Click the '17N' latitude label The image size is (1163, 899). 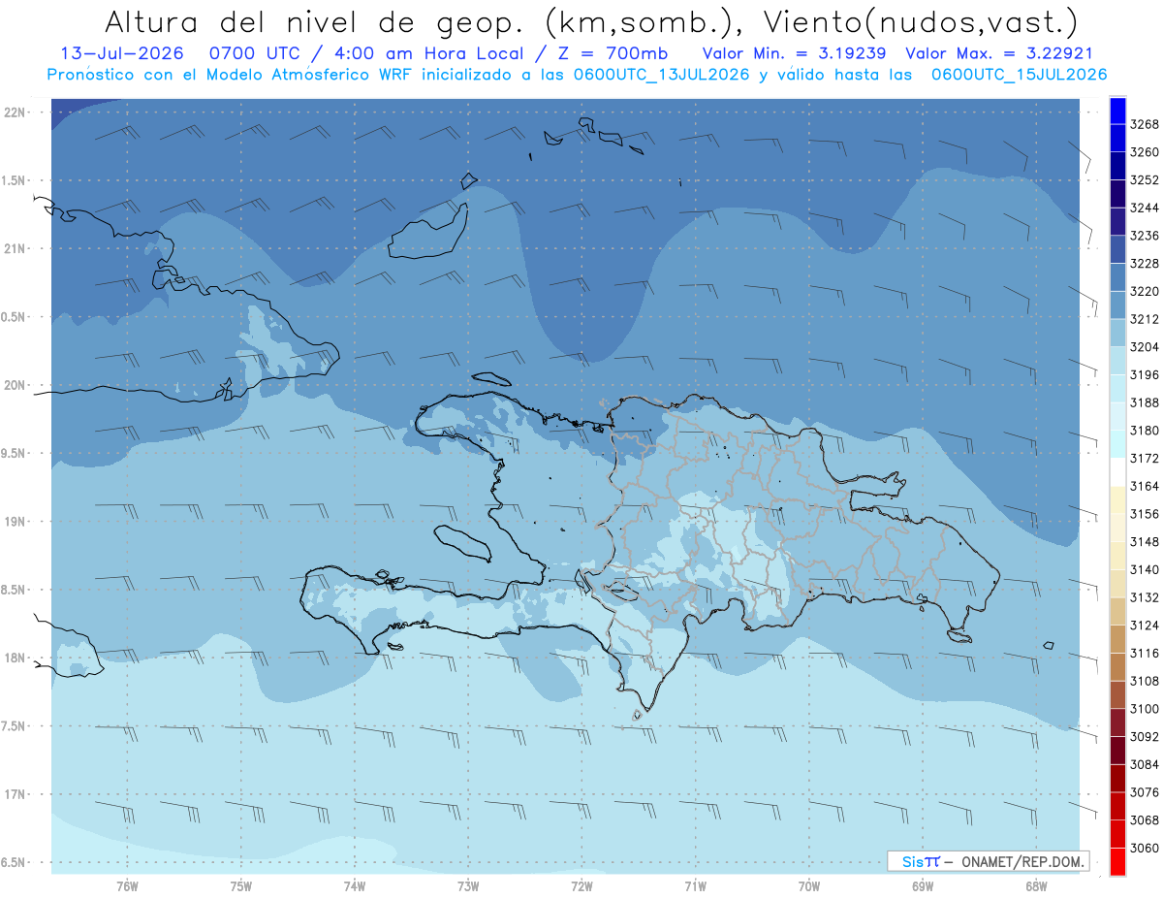(14, 794)
